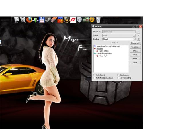
Task: Click the arrow button next to Bindings field
Action: [138, 39]
